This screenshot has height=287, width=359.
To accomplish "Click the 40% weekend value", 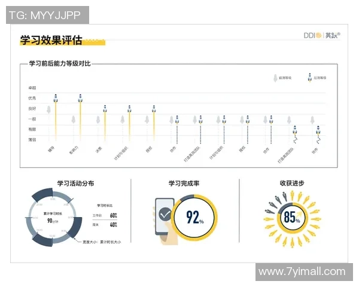I will click(x=114, y=225).
